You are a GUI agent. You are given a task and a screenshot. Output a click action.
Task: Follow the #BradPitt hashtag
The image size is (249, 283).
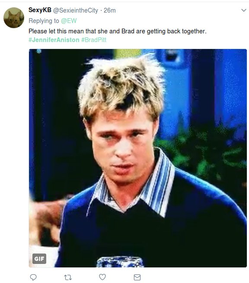click(94, 40)
